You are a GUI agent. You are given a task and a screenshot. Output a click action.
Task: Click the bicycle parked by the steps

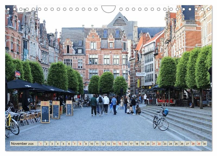(x=161, y=120)
